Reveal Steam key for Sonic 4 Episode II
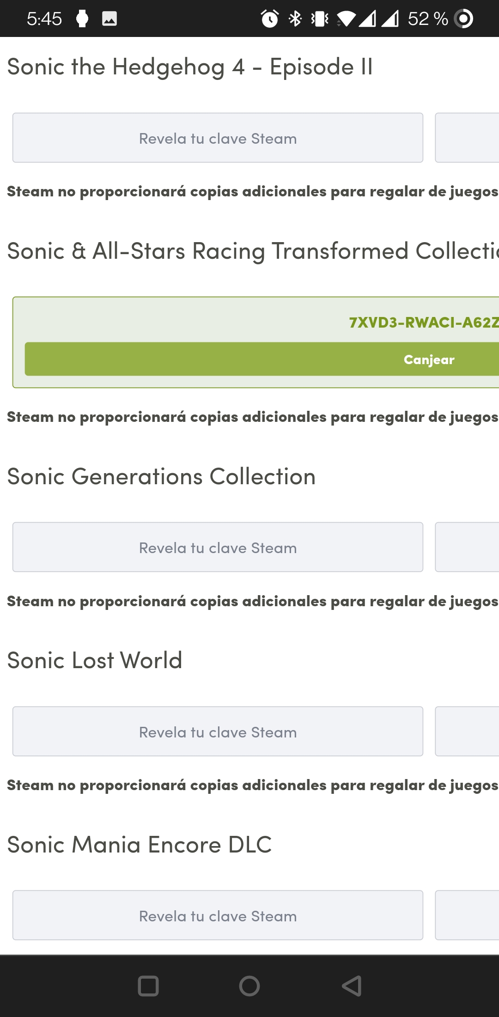The height and width of the screenshot is (1017, 499). point(218,138)
